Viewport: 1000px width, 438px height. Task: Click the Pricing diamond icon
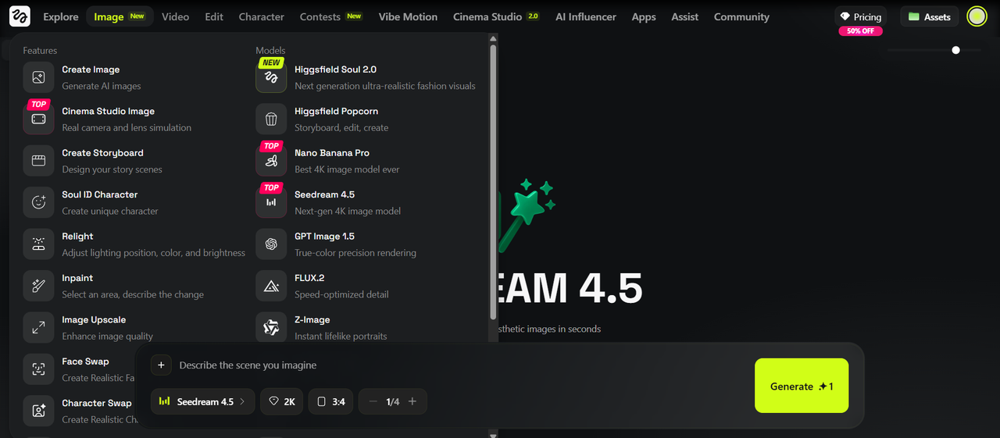[x=845, y=16]
